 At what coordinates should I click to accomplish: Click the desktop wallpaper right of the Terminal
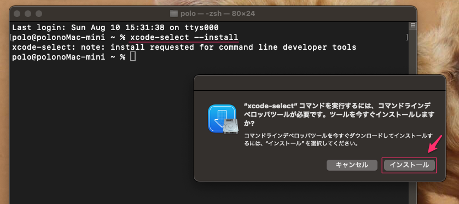[438, 44]
